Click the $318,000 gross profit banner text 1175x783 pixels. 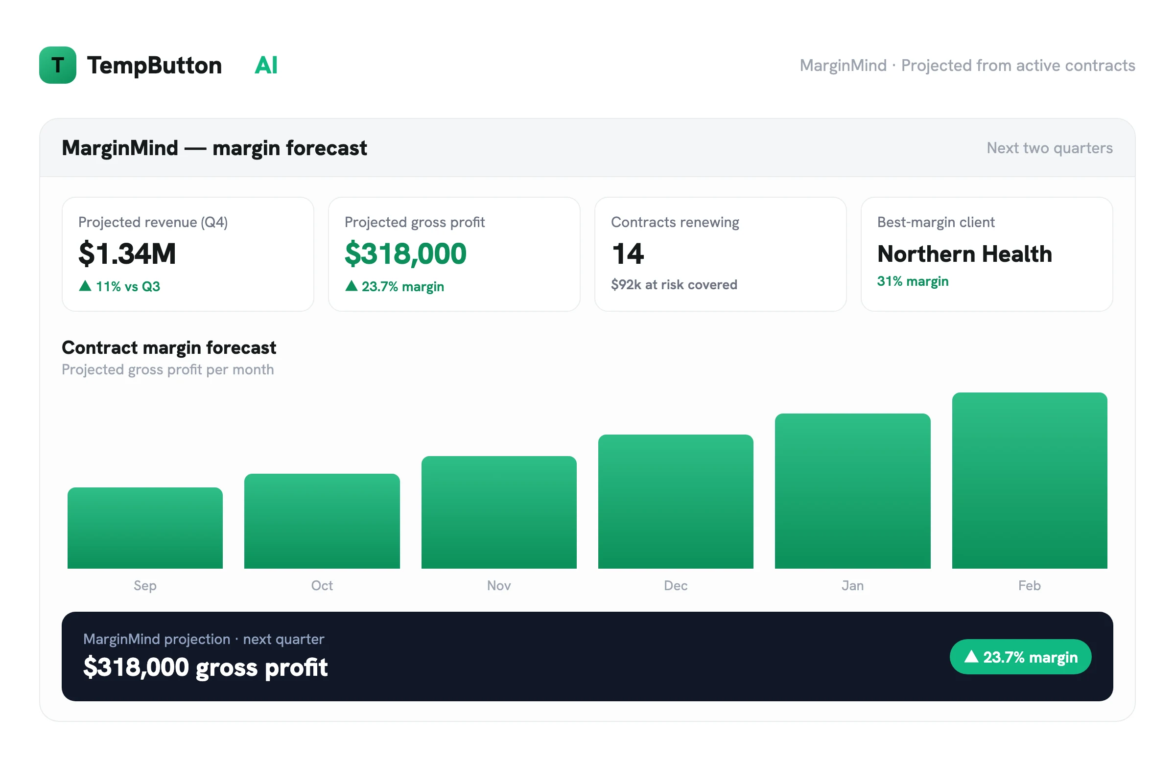(205, 668)
